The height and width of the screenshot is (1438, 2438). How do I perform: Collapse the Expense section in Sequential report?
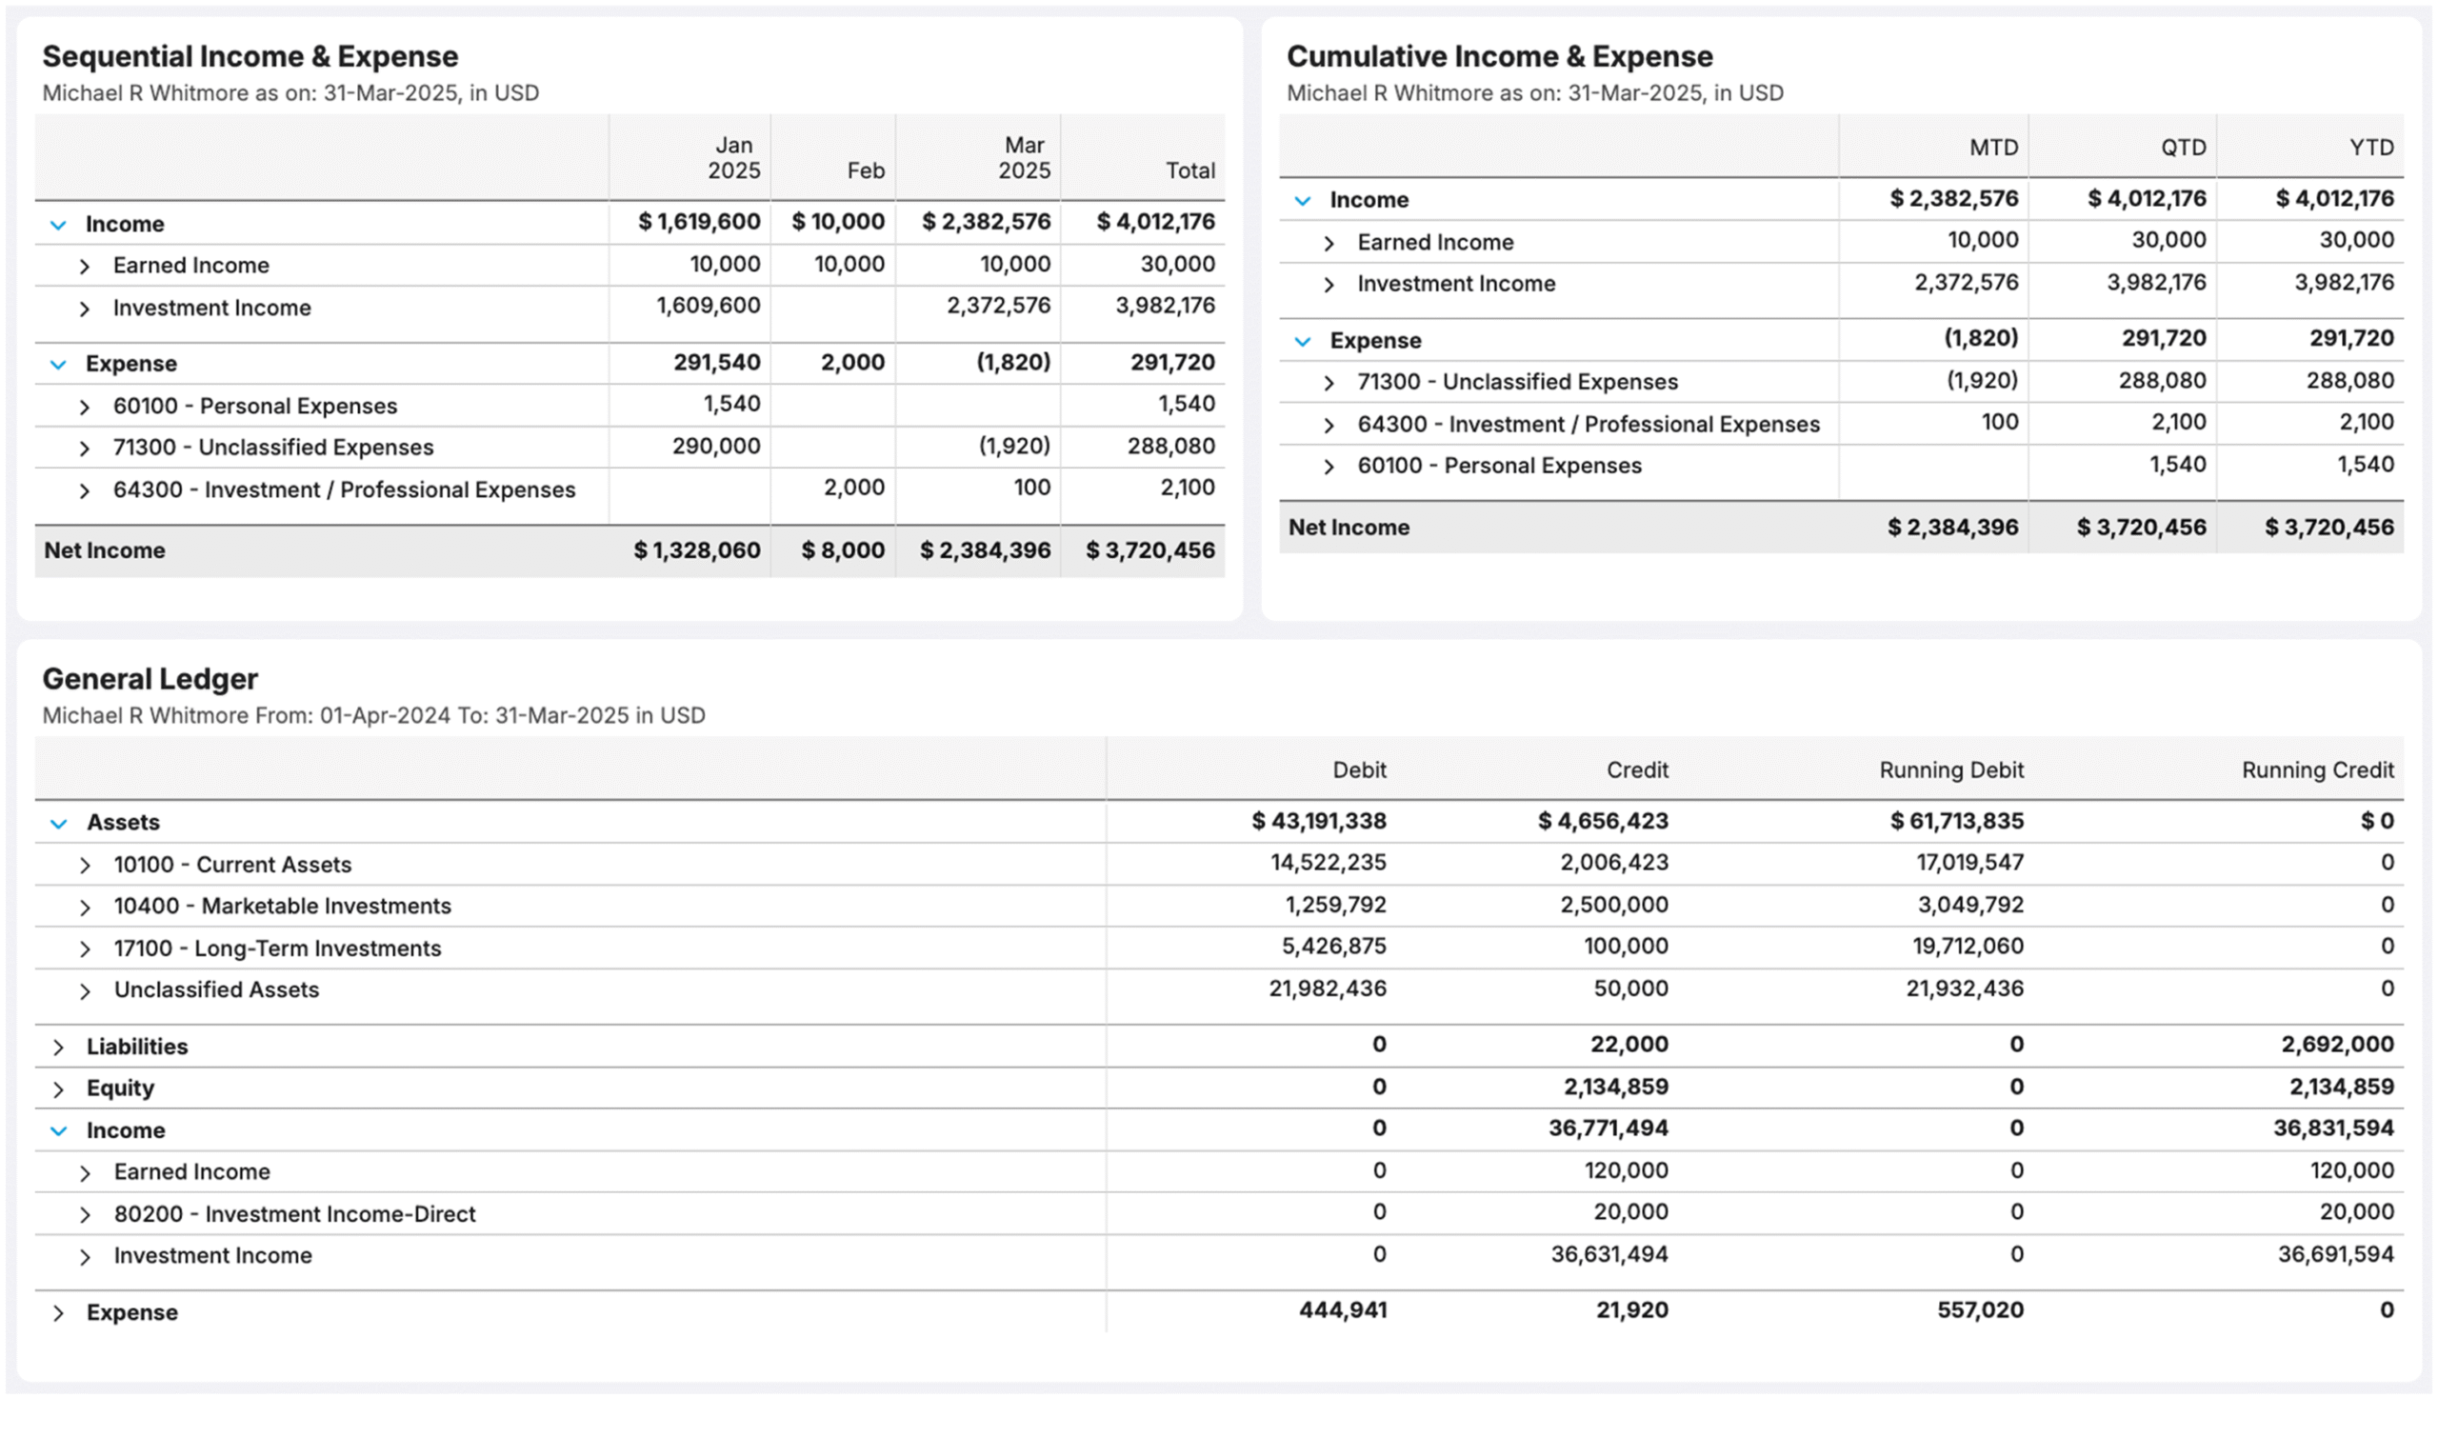pos(56,364)
